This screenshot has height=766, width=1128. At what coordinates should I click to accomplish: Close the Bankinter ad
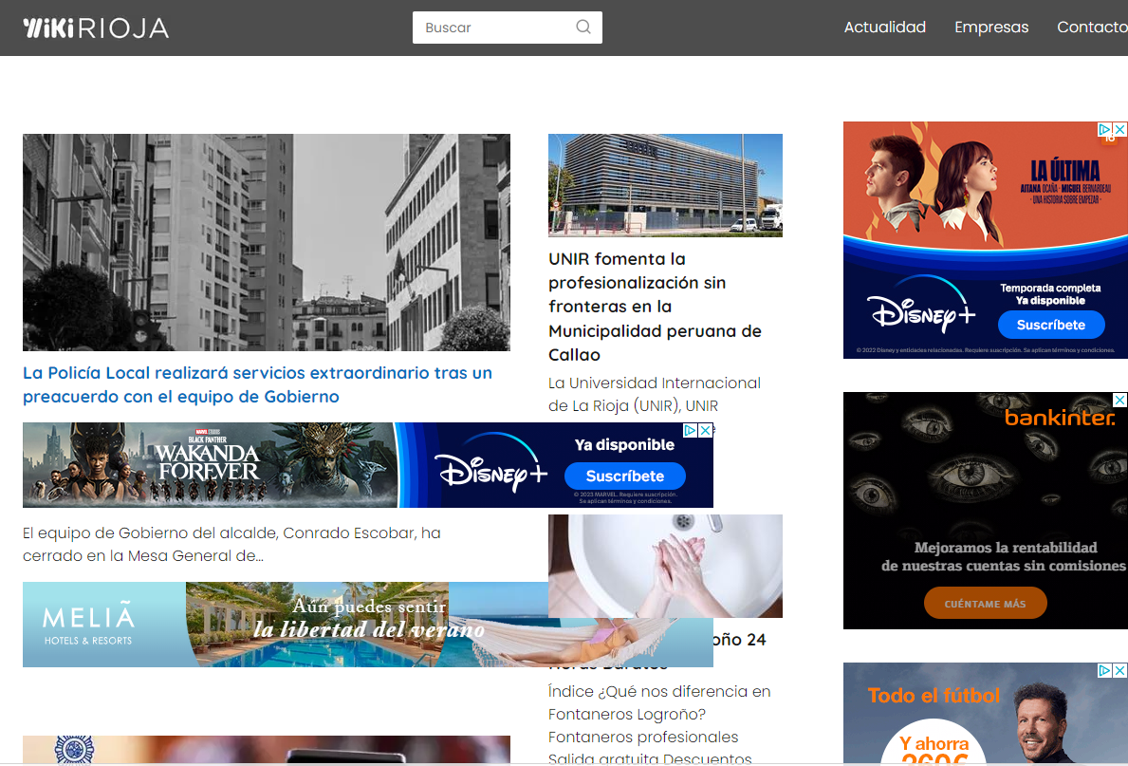point(1120,400)
